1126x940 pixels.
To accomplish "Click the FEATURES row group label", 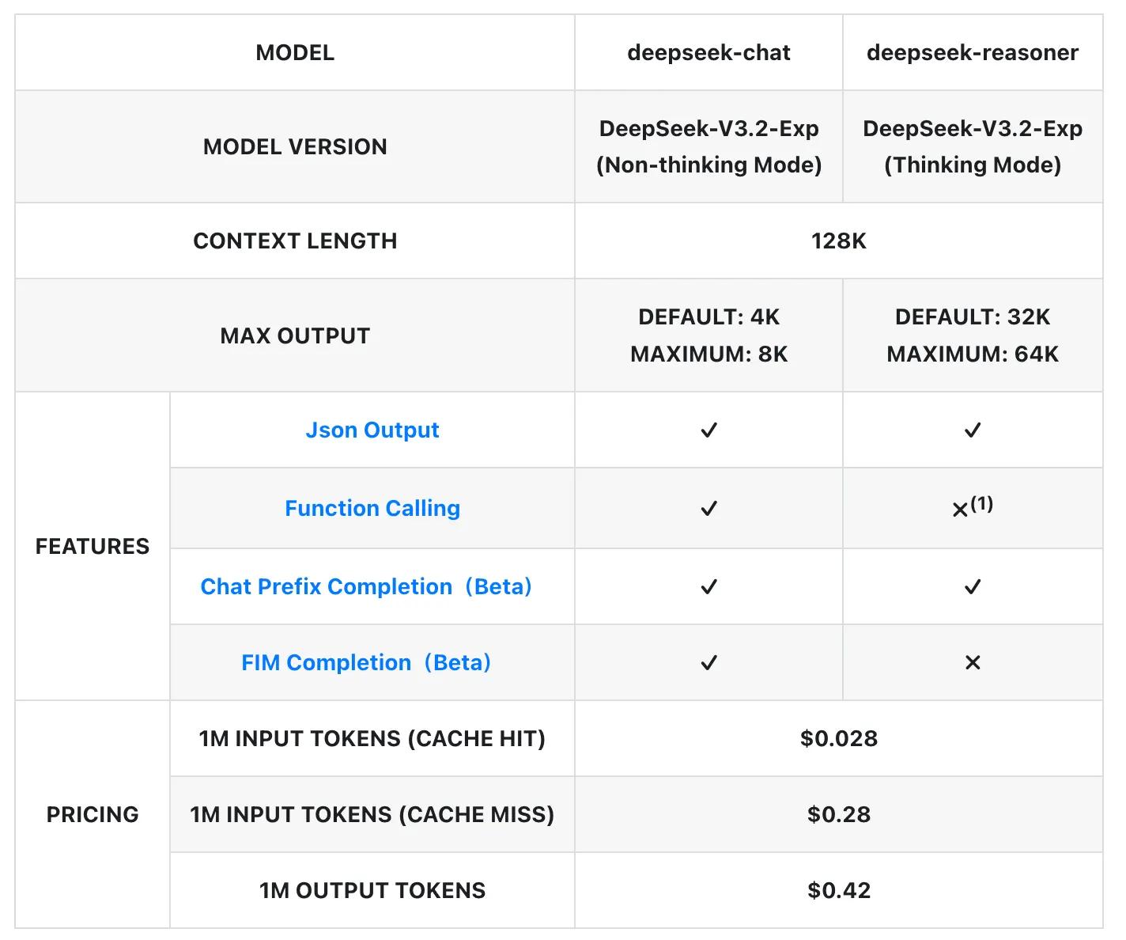I will (x=93, y=546).
